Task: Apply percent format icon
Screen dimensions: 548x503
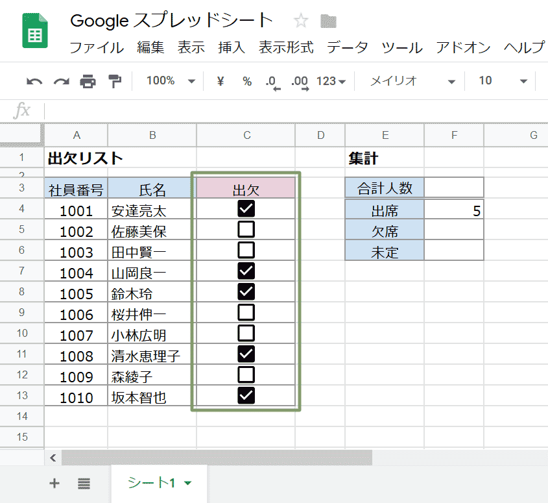Action: pos(246,81)
